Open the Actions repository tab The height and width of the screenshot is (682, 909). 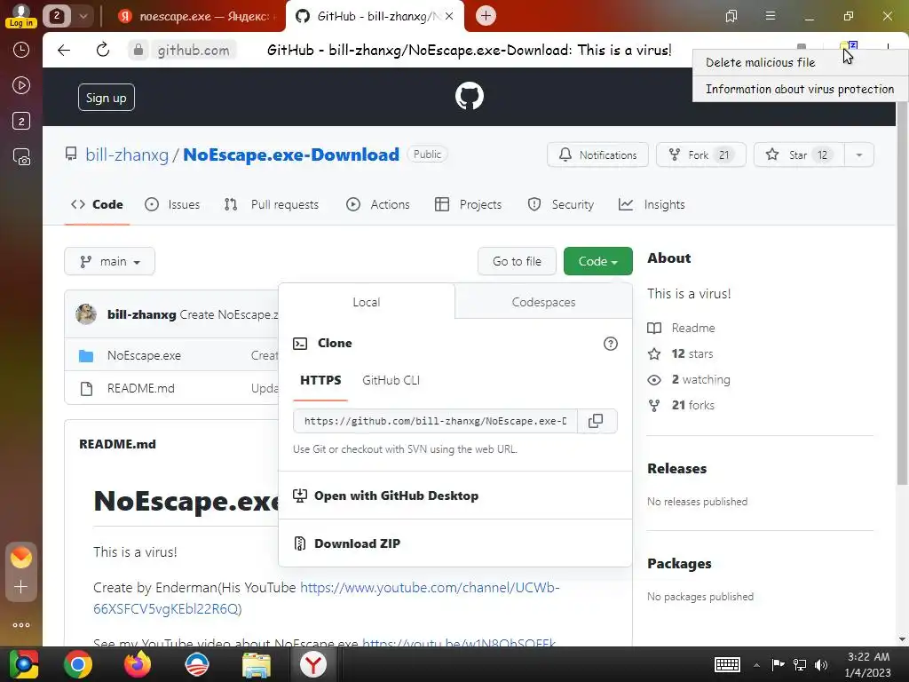tap(378, 205)
